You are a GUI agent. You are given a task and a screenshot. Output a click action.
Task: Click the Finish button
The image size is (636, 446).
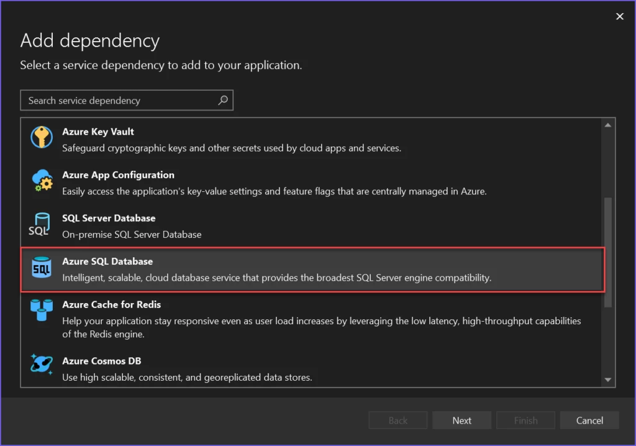click(x=525, y=420)
